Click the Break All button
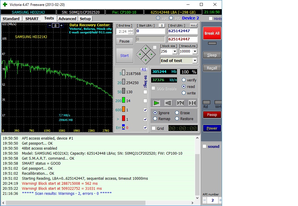This screenshot has width=298, height=206. [x=212, y=33]
